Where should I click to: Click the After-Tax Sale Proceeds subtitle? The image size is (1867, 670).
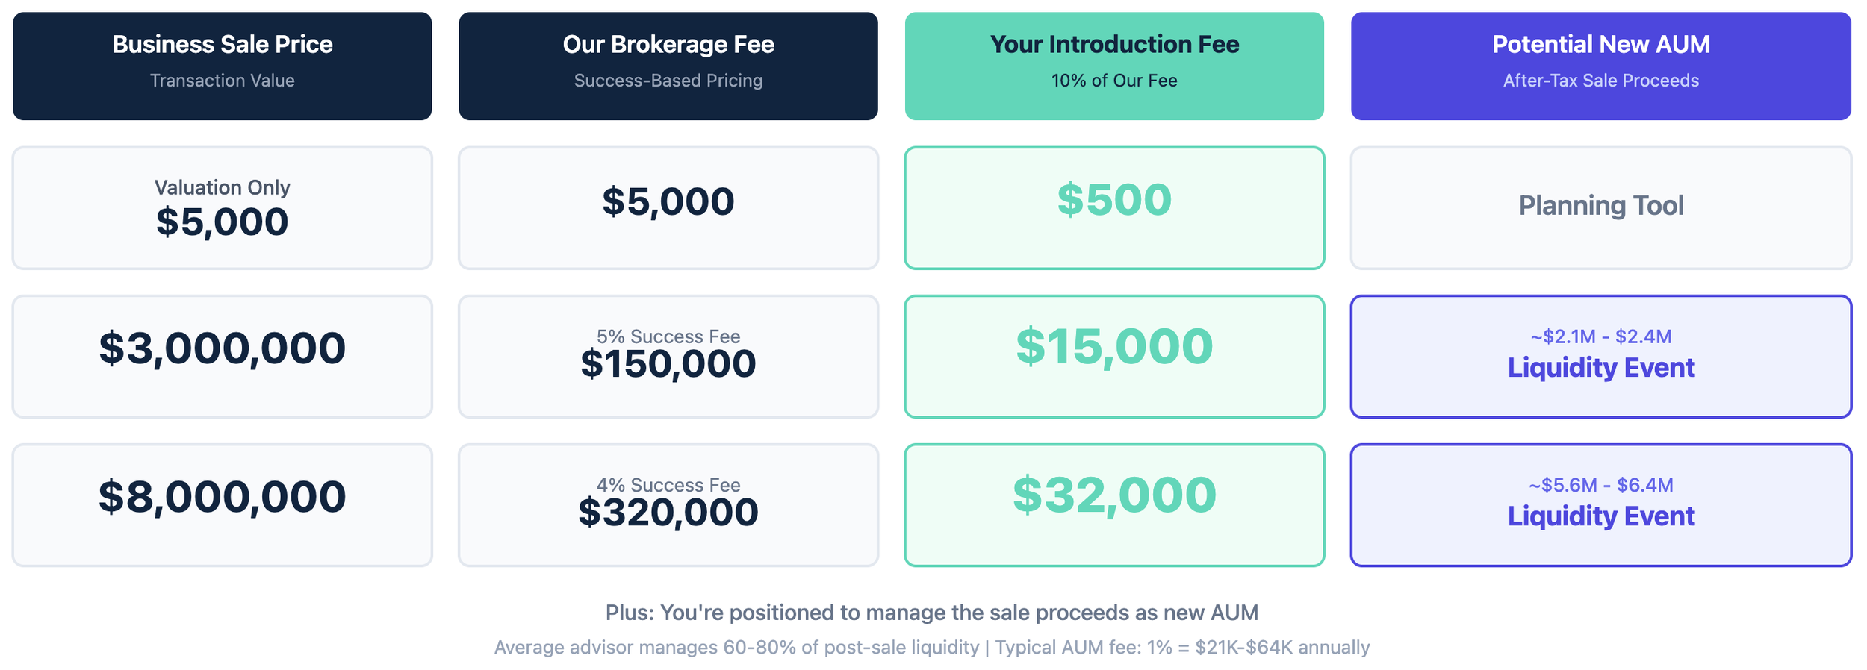1601,81
